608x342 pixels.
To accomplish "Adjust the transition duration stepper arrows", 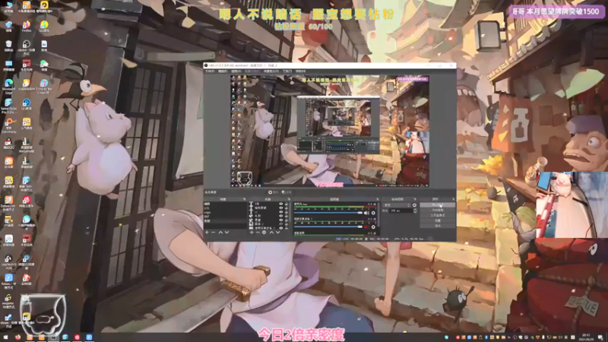I will click(415, 211).
